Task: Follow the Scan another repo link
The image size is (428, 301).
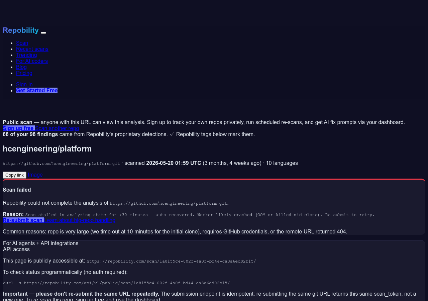Action: (x=57, y=128)
